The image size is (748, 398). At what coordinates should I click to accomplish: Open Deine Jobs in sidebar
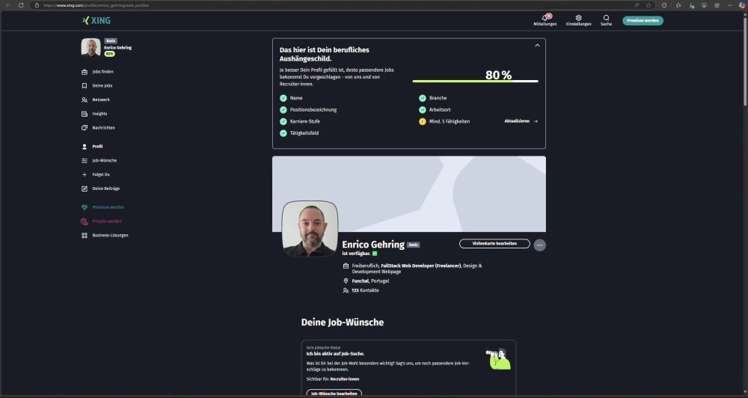coord(96,86)
